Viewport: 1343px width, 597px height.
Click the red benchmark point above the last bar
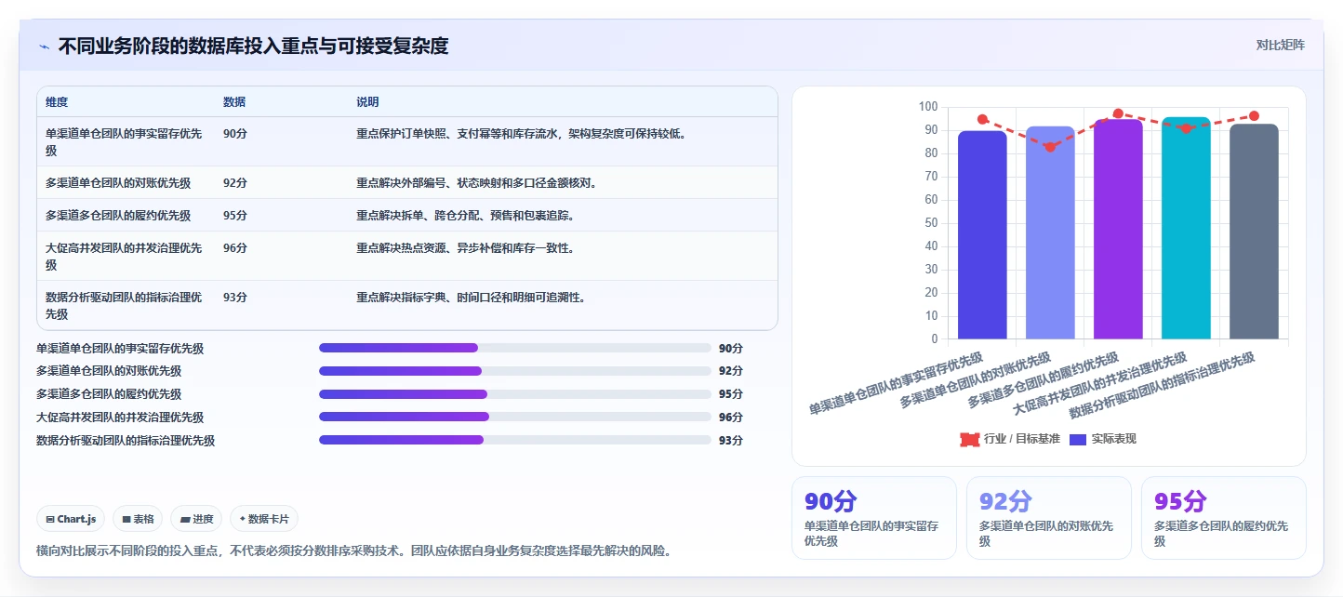click(1254, 116)
